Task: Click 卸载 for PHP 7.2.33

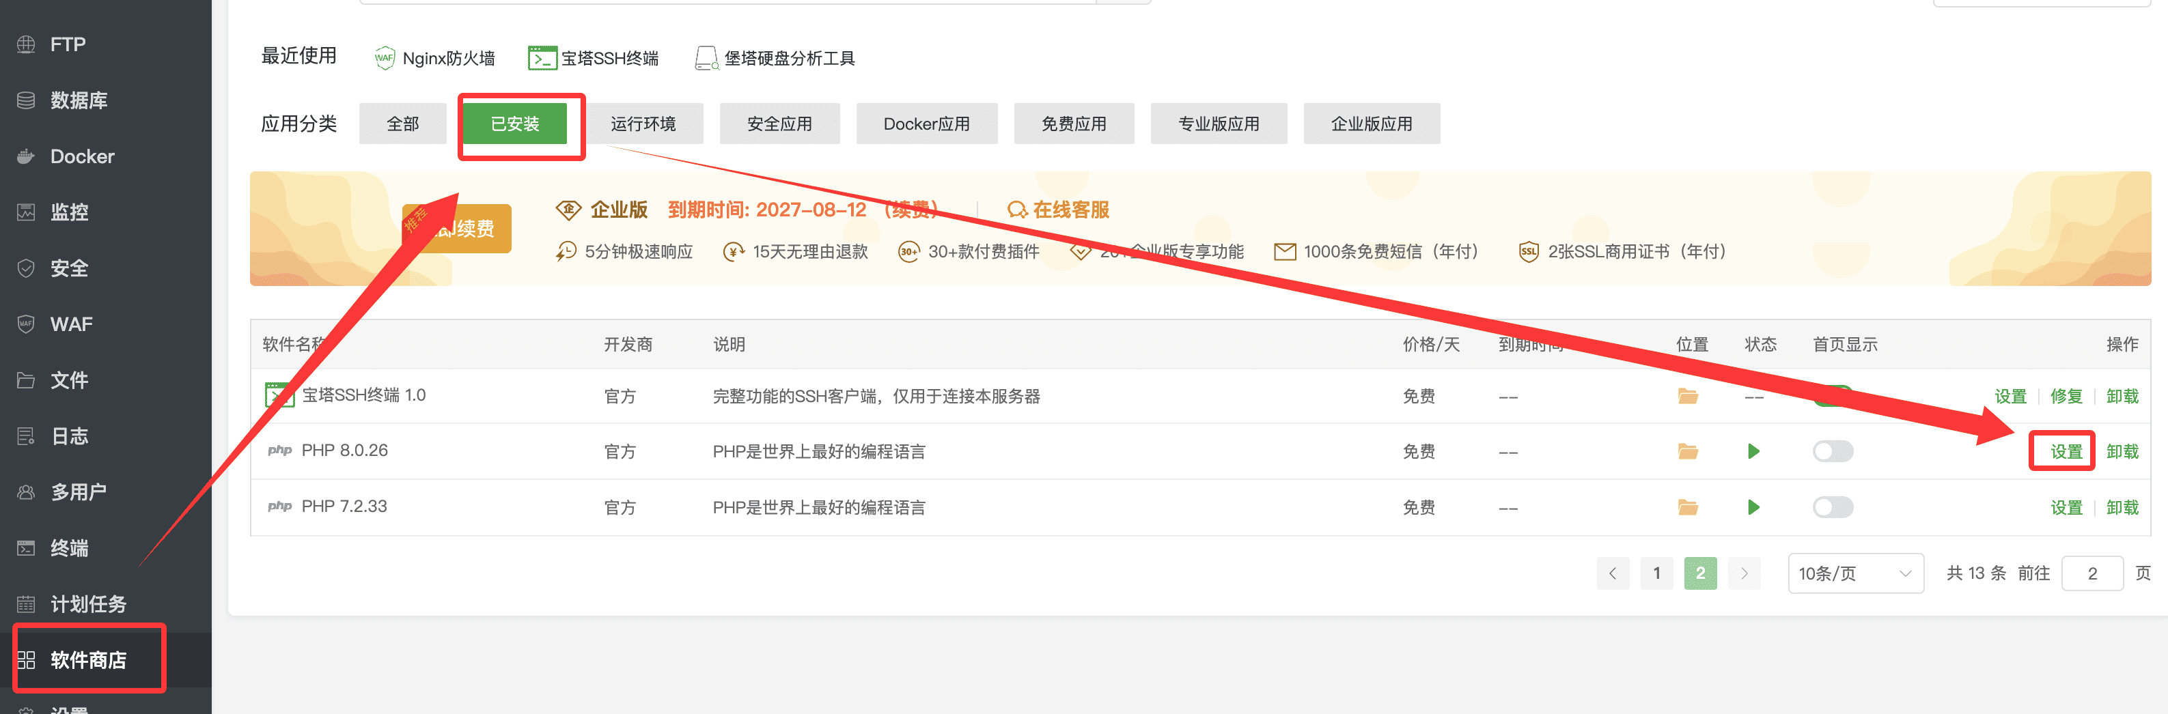Action: pyautogui.click(x=2122, y=507)
